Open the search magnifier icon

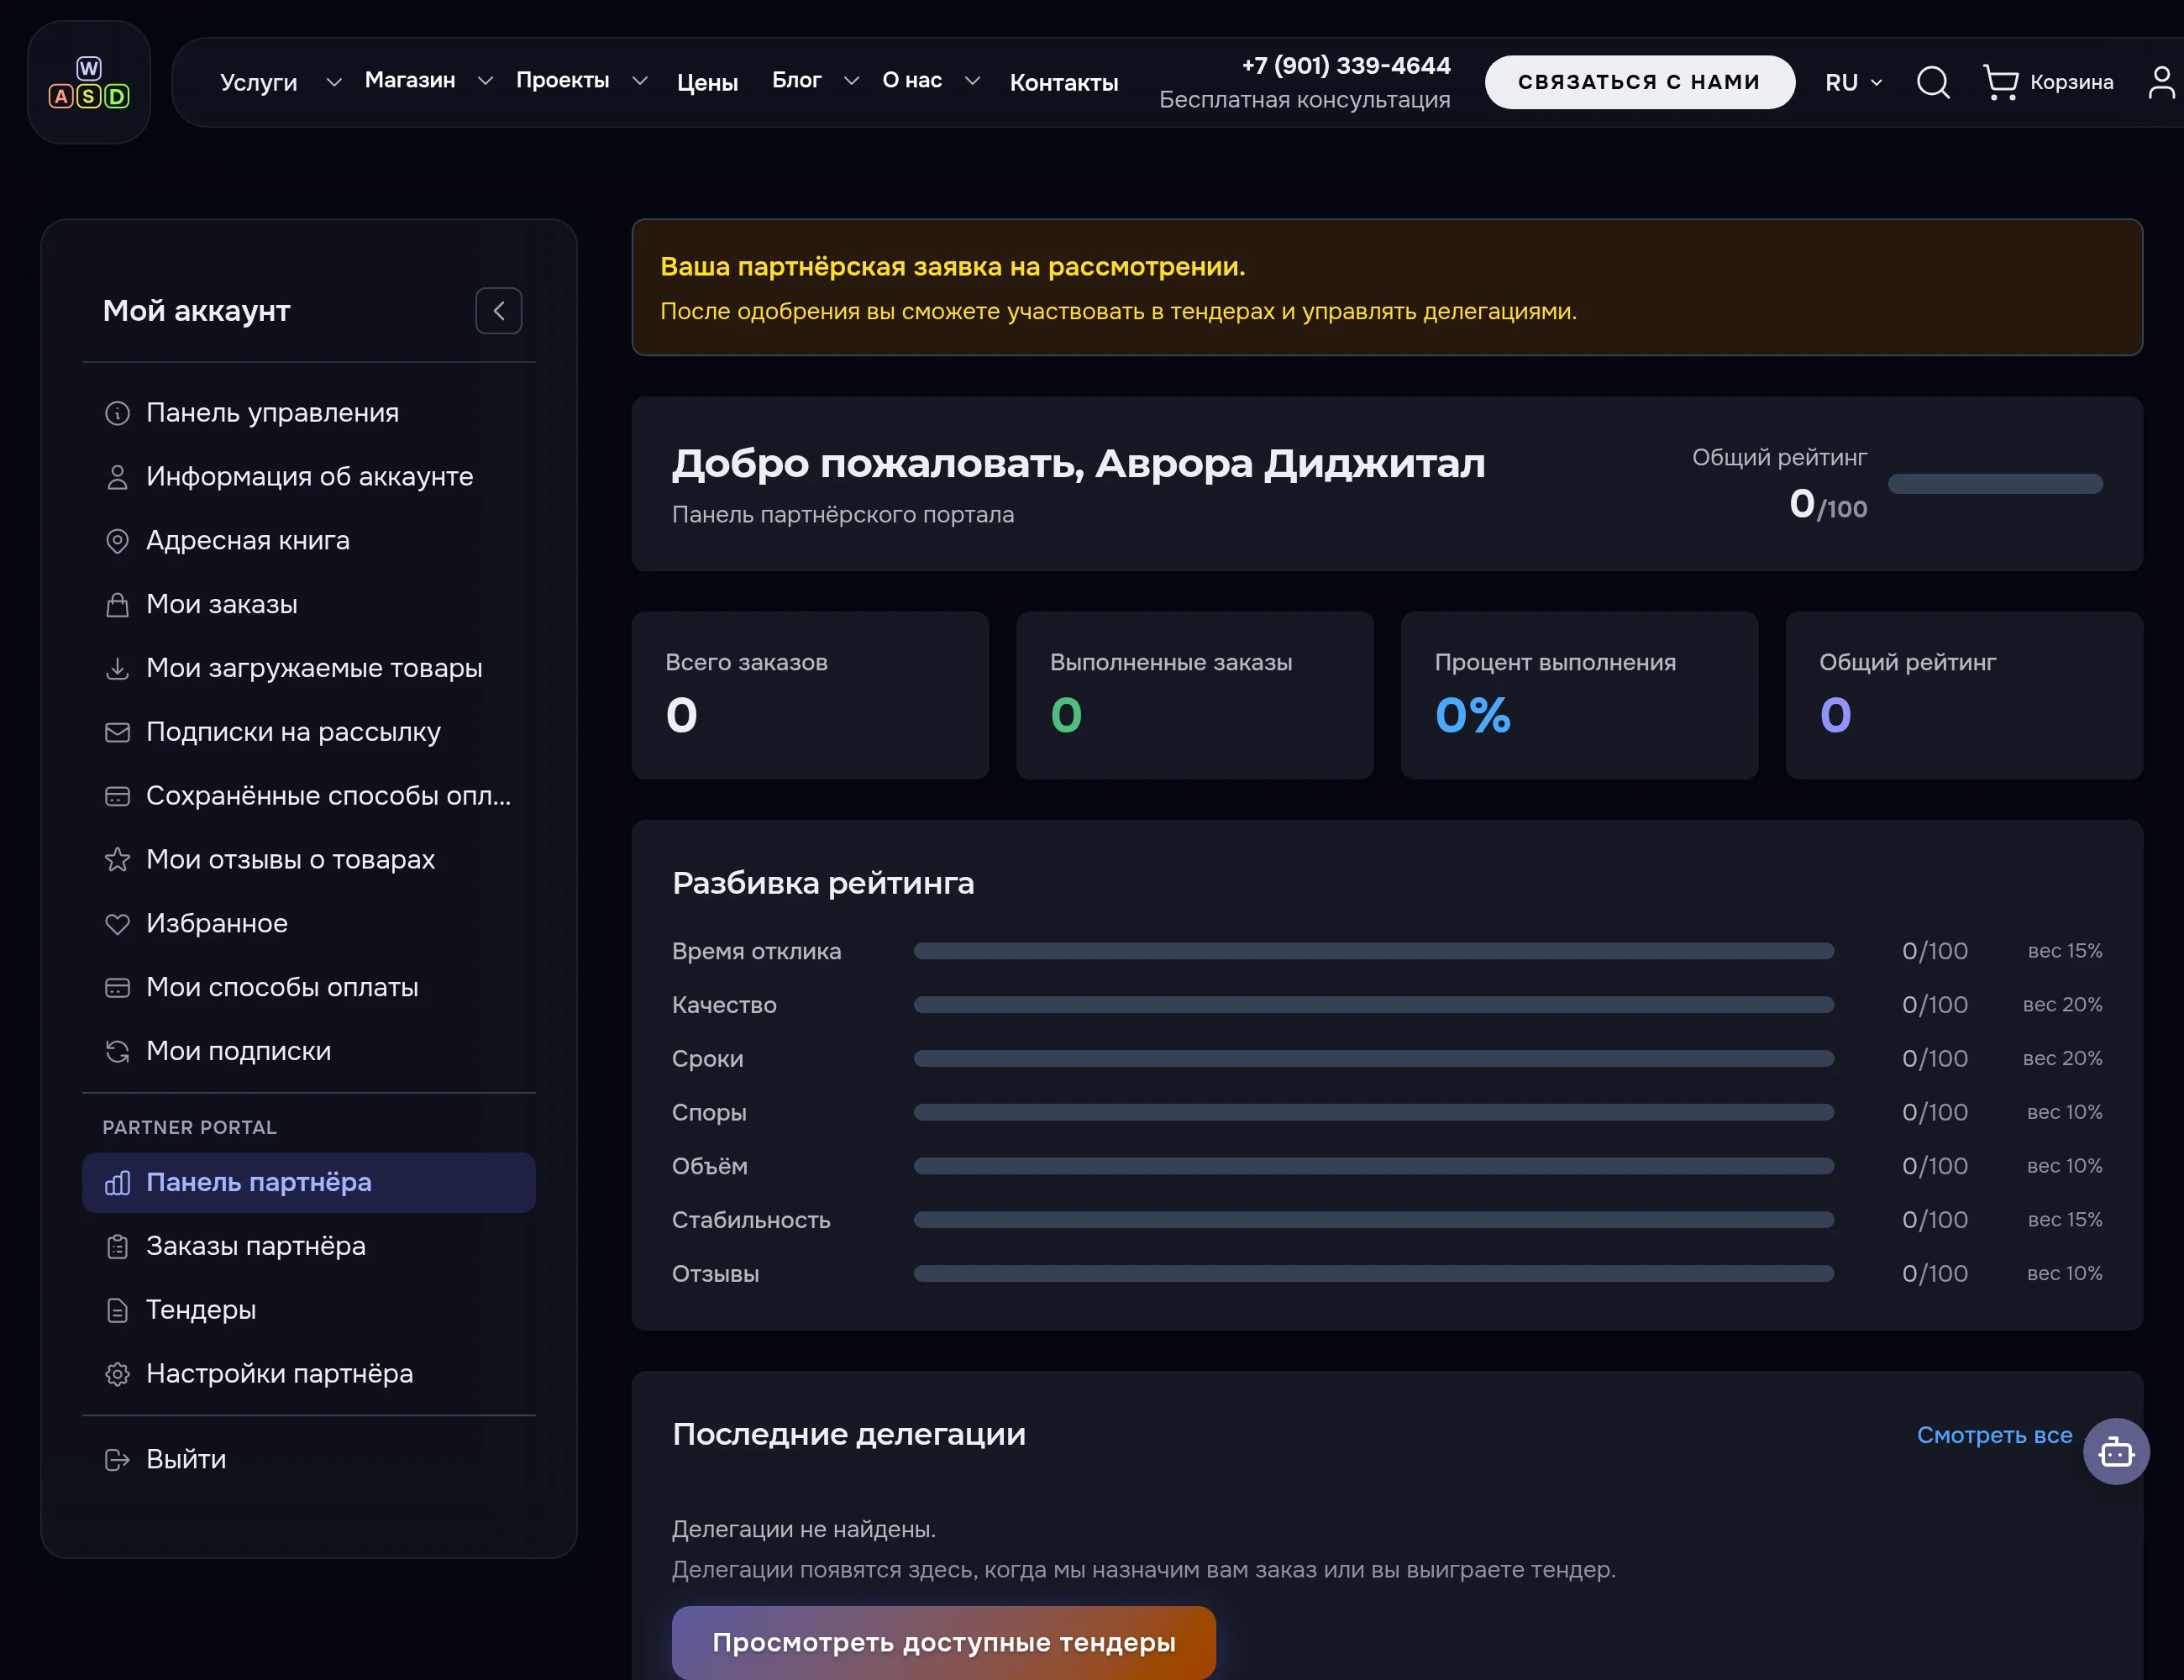[x=1932, y=82]
